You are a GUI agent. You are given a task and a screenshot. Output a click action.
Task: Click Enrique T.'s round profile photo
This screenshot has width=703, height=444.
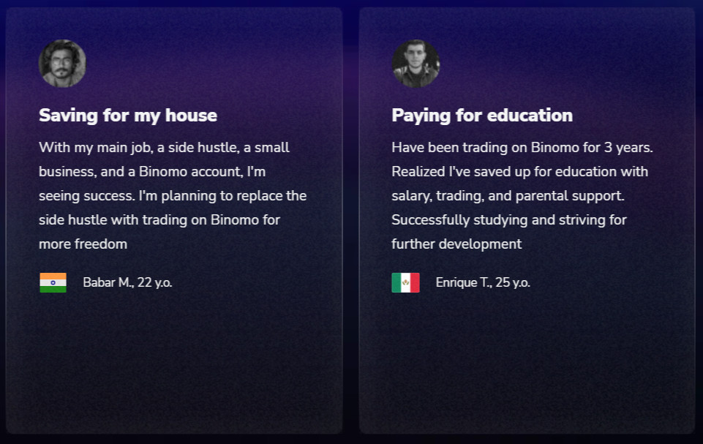click(416, 64)
